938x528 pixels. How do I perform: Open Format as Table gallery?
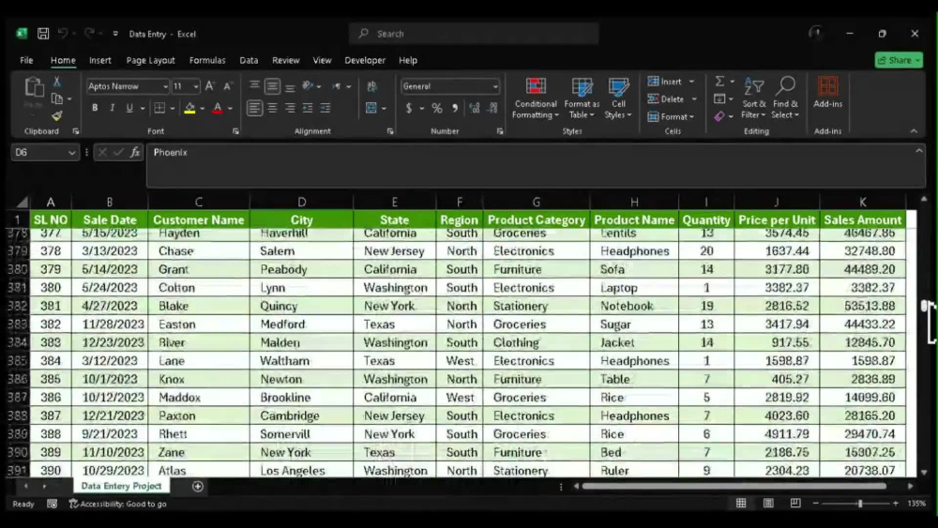[x=582, y=98]
